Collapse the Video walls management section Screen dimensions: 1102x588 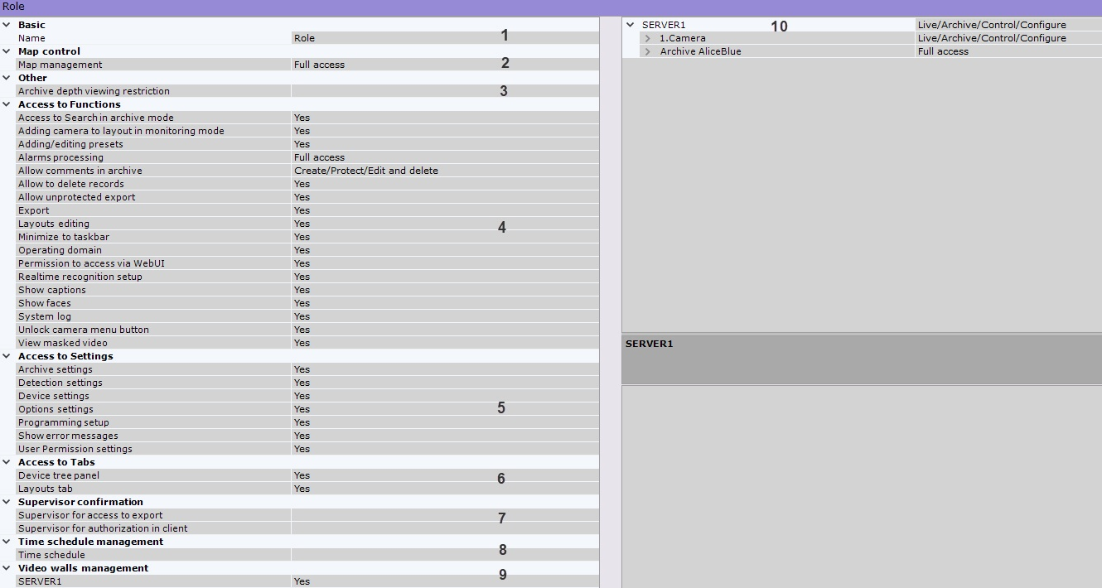[7, 568]
